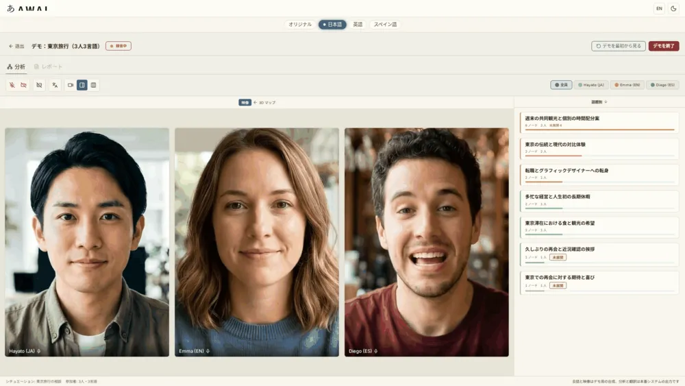Open topic 多忙な経営と人生初の長期休暇
The height and width of the screenshot is (386, 685).
point(599,201)
